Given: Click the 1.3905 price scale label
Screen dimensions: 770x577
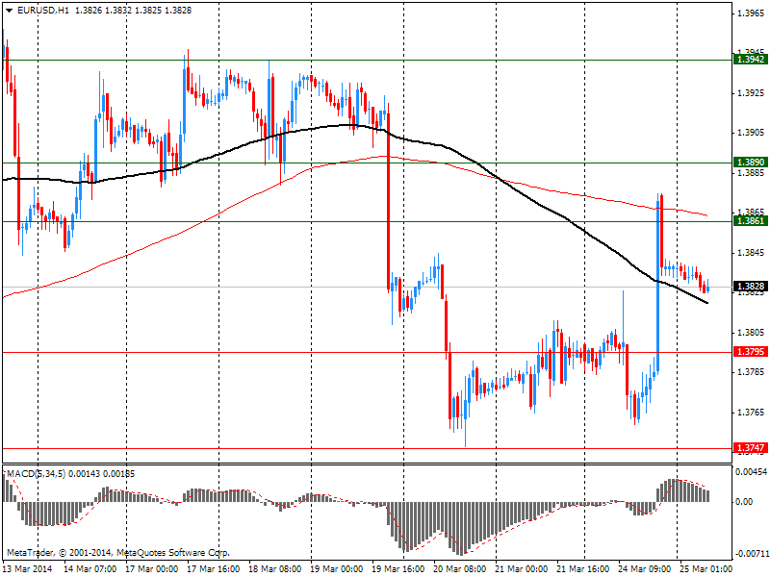Looking at the screenshot, I should [752, 133].
